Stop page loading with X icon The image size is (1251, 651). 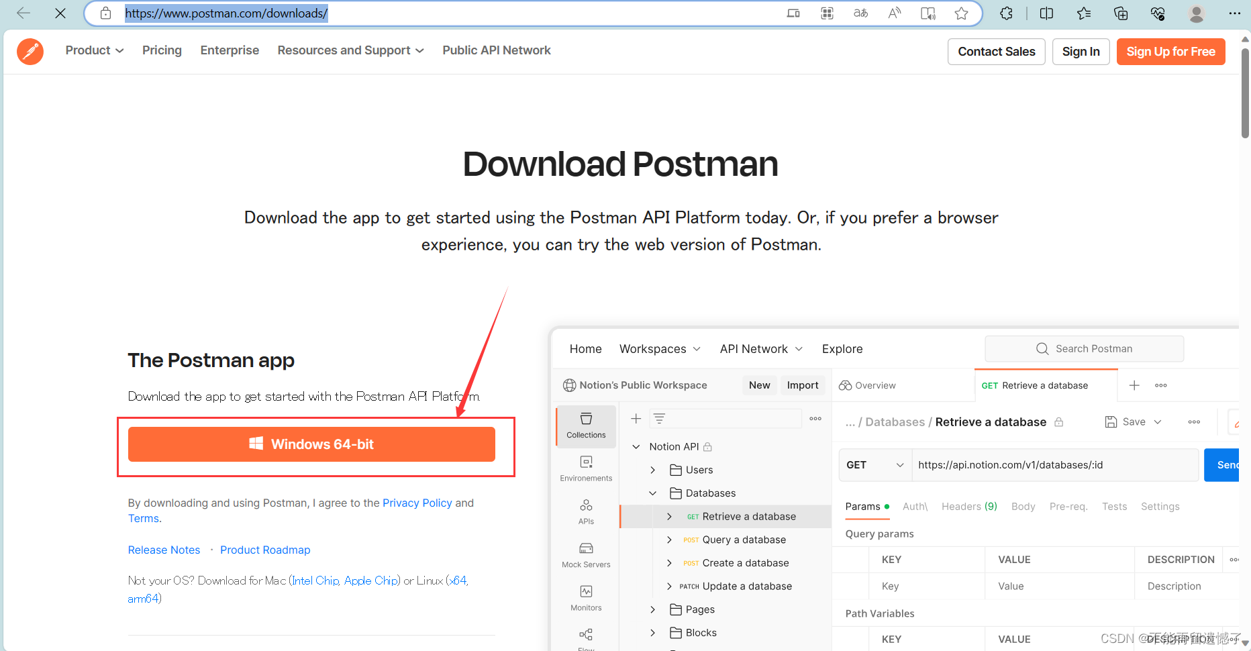click(60, 13)
